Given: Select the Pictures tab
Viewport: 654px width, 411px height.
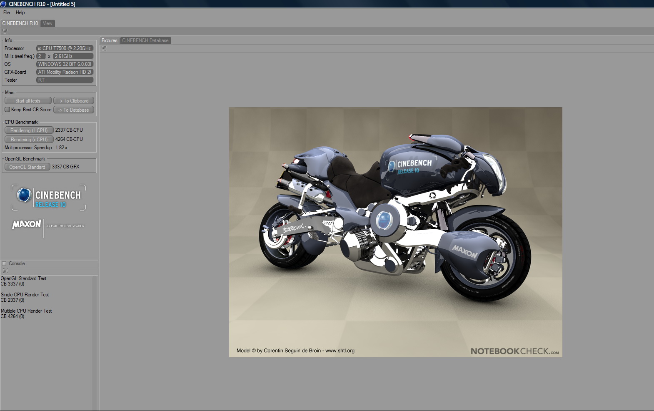Looking at the screenshot, I should pos(110,40).
